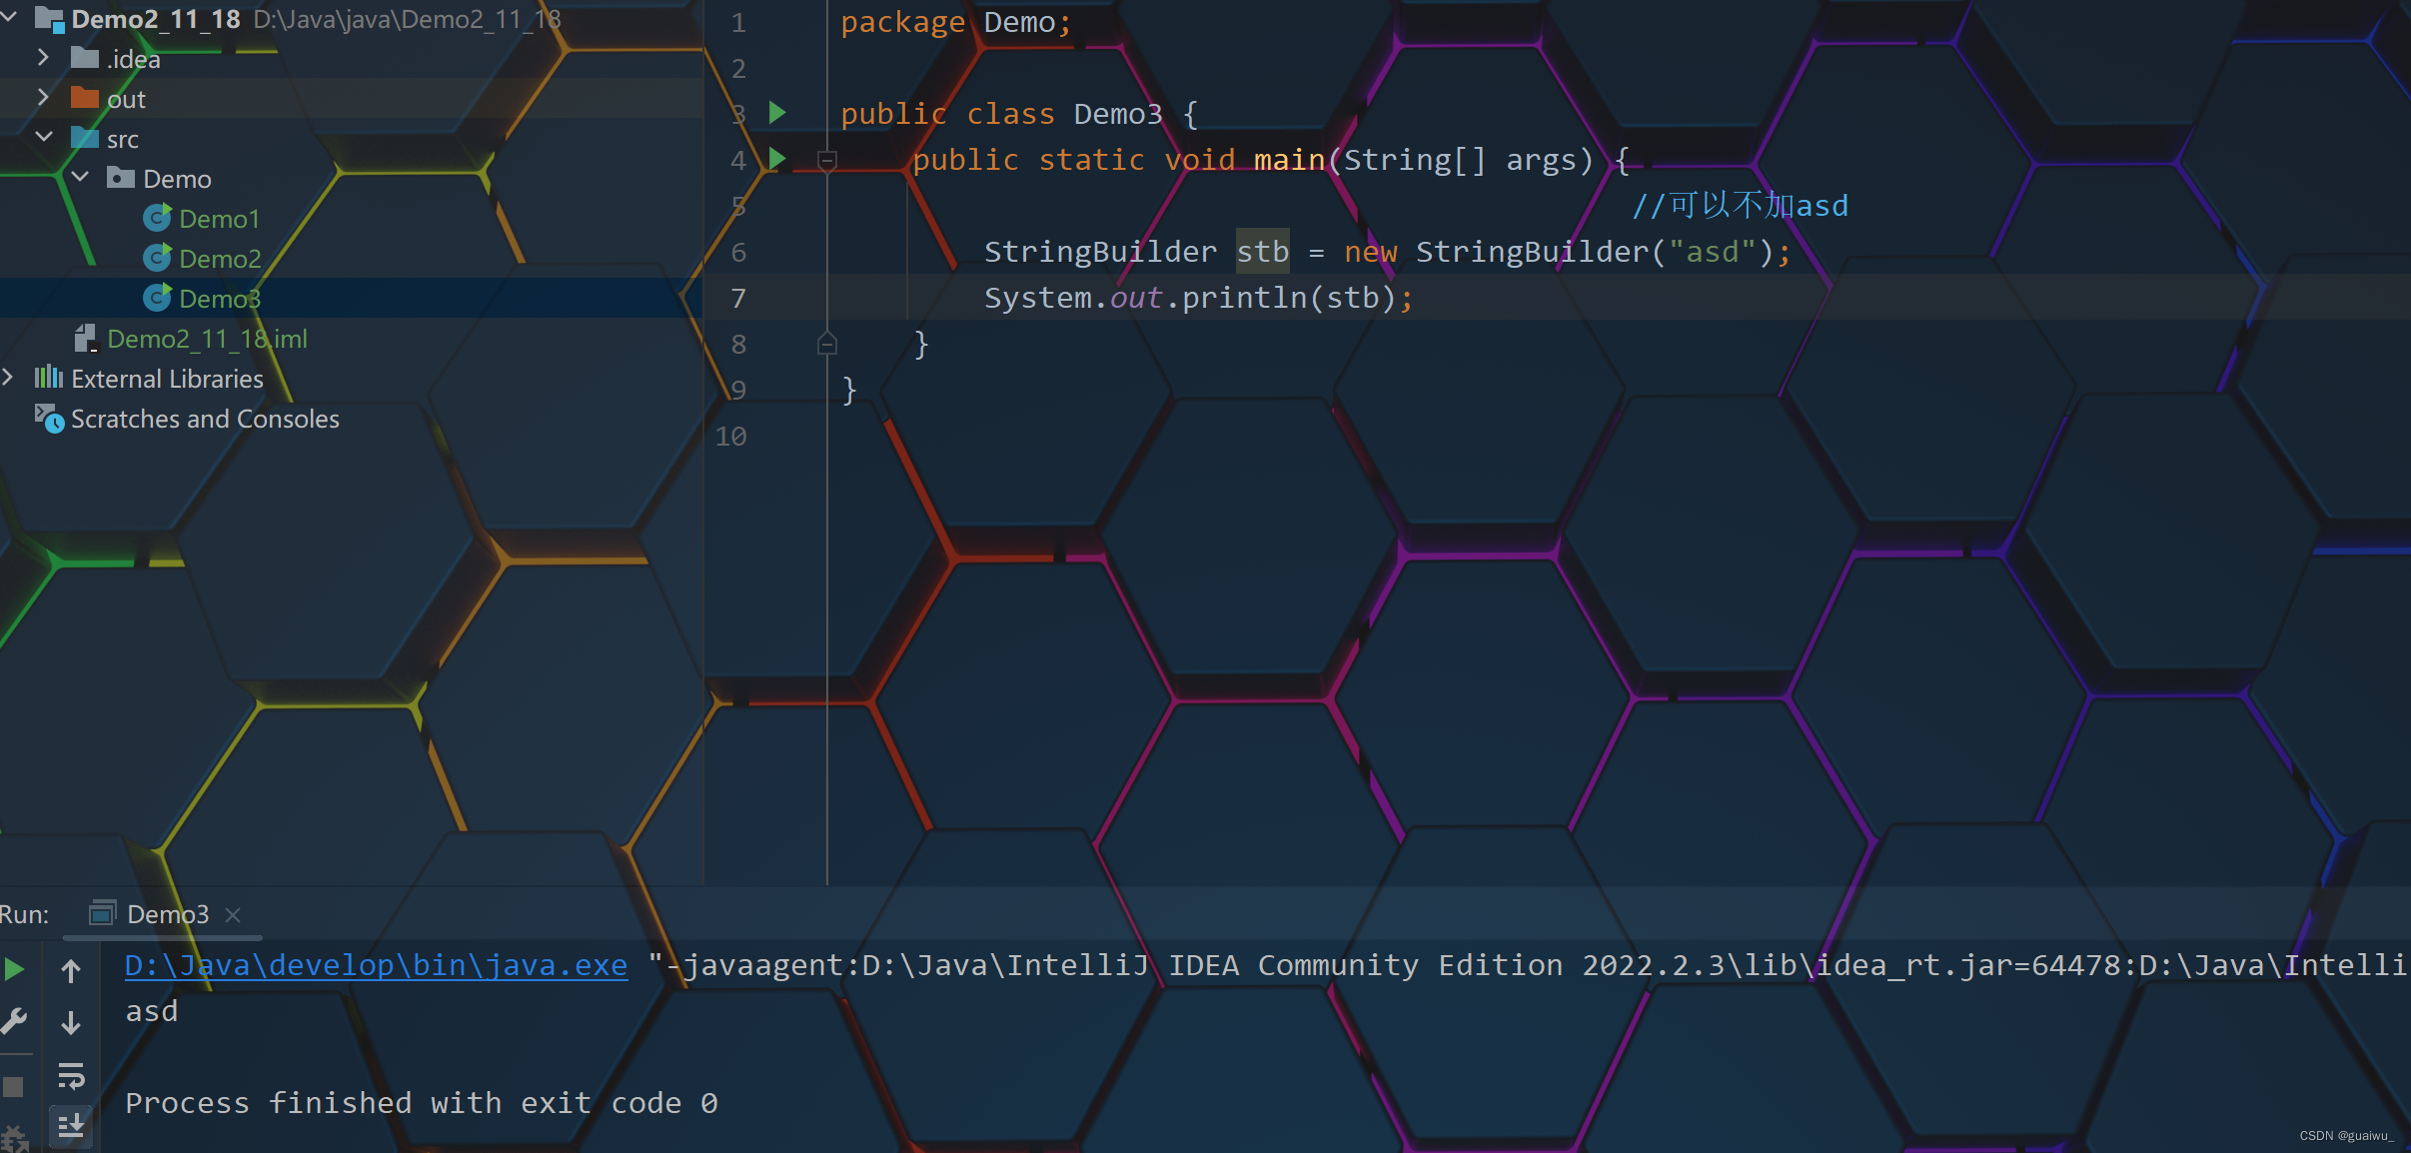Select the Demo3 tab in the Run panel
2411x1153 pixels.
(x=168, y=913)
